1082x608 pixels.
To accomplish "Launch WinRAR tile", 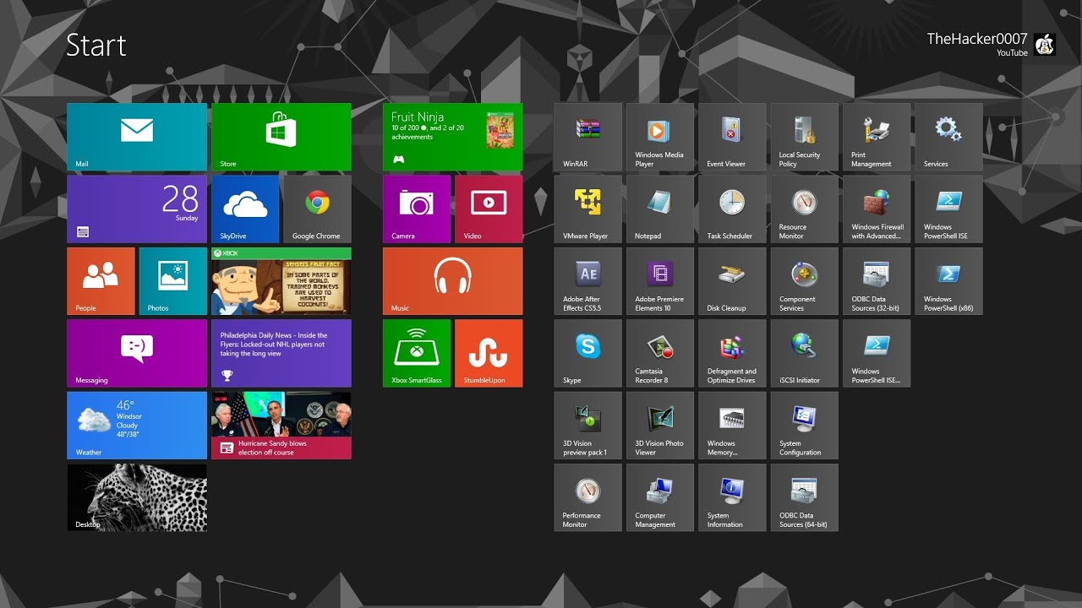I will [588, 137].
